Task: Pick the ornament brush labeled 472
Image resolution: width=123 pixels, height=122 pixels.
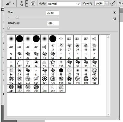Action: 11,80
